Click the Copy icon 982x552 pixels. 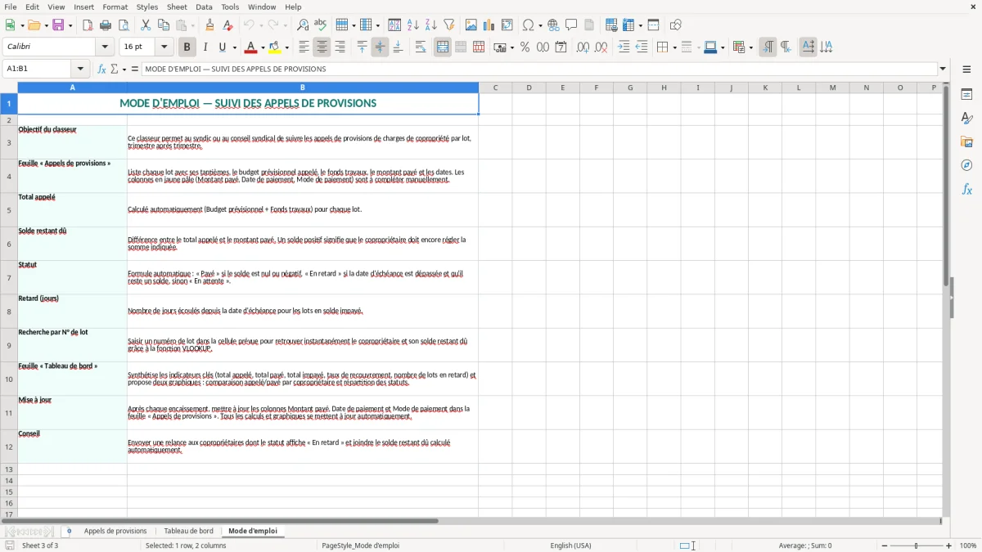163,25
